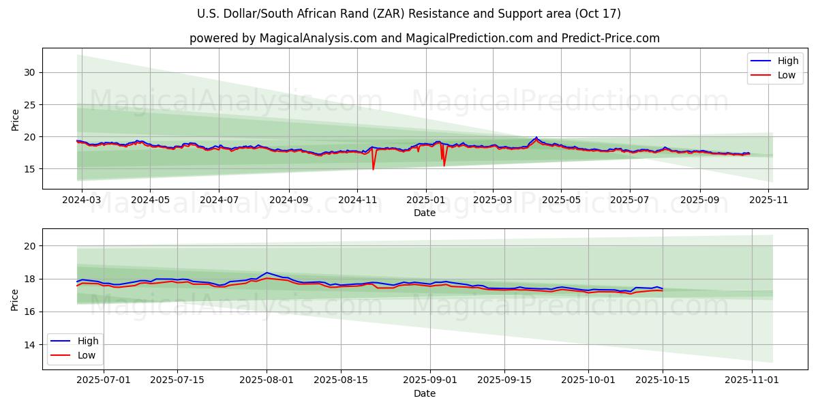
Task: Click the sharp low dip near 2024-11 in top chart
Action: tap(373, 168)
